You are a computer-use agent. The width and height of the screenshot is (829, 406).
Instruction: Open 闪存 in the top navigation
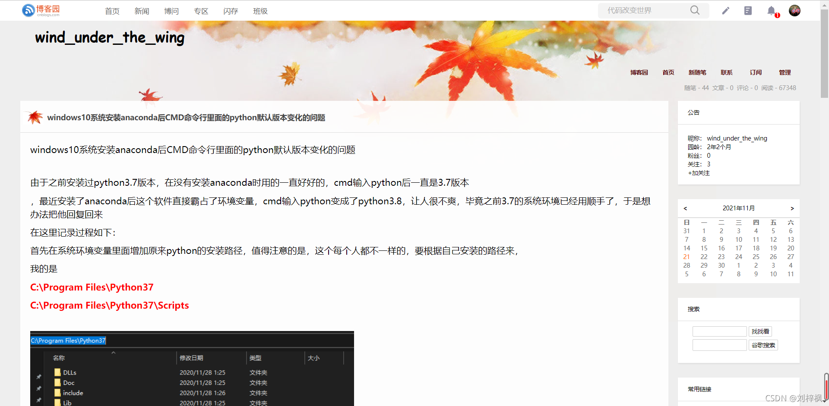click(x=230, y=11)
